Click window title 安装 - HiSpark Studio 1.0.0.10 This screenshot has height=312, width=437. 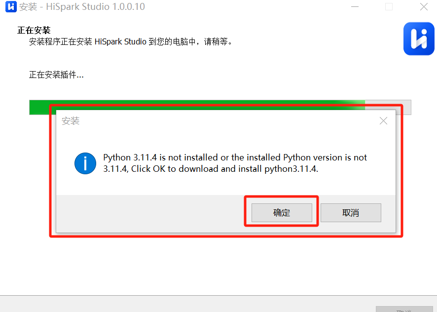[82, 7]
